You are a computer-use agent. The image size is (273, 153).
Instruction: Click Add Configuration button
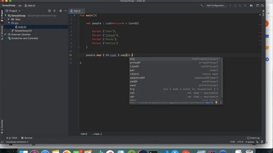[216, 6]
